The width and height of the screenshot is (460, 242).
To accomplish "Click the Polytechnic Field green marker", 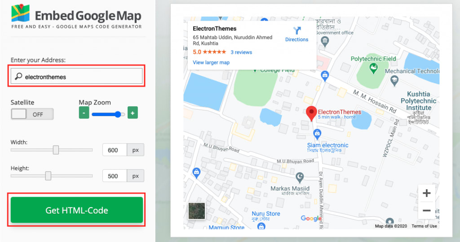I will (373, 68).
